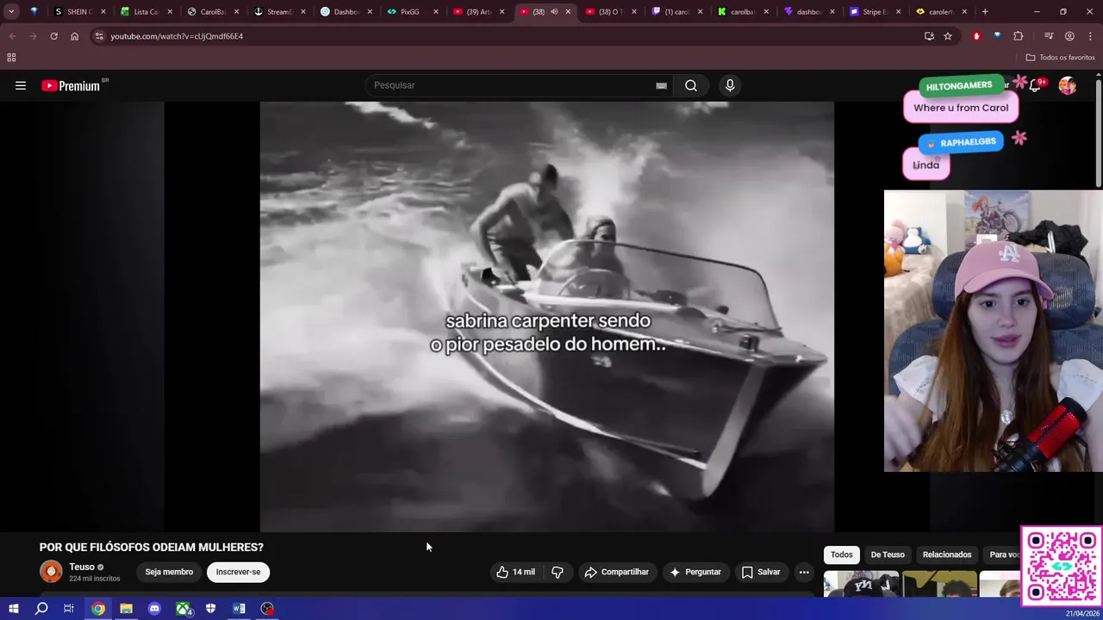Screen dimensions: 1103x620
Task: Reload the page in Chrome
Action: point(53,36)
